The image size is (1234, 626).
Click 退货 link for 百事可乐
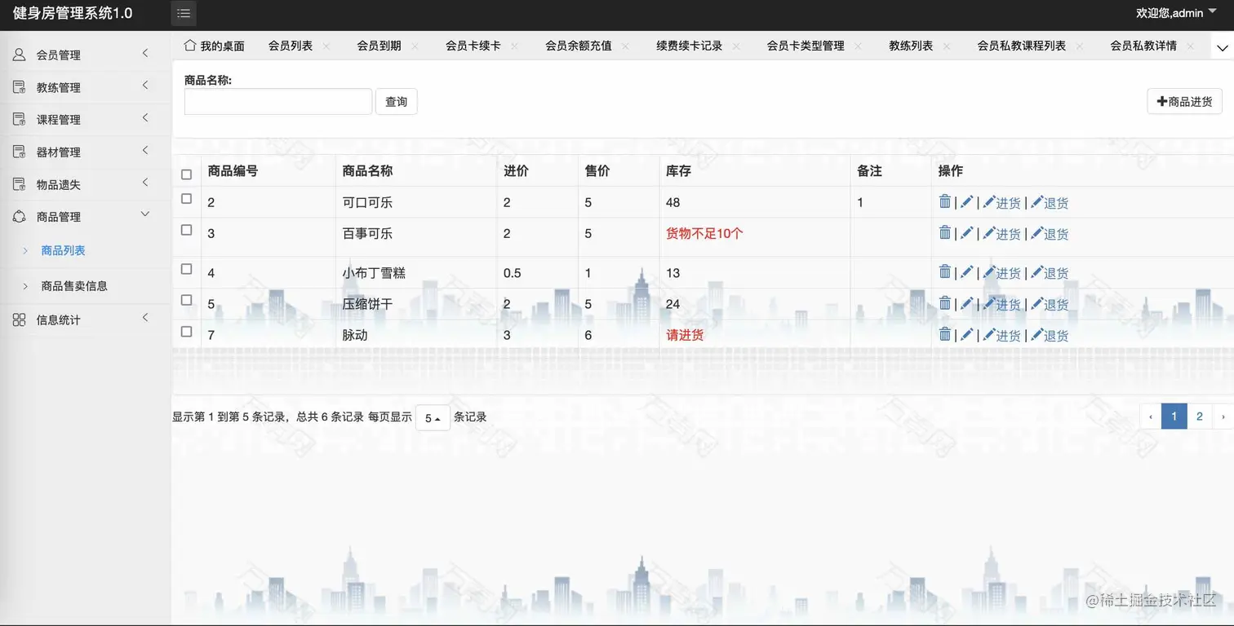(1050, 234)
